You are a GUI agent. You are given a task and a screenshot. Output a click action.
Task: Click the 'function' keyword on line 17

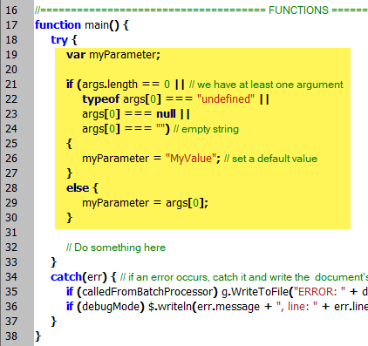point(58,25)
